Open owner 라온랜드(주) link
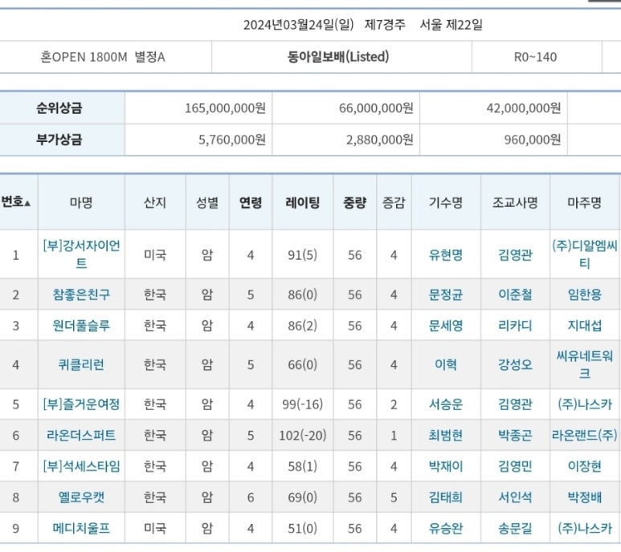Image resolution: width=621 pixels, height=552 pixels. coord(585,435)
